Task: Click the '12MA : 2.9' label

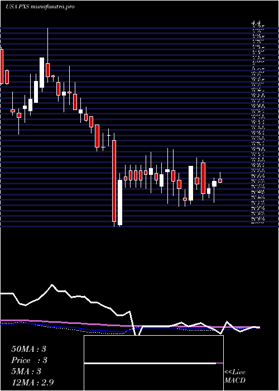Action: (32, 382)
